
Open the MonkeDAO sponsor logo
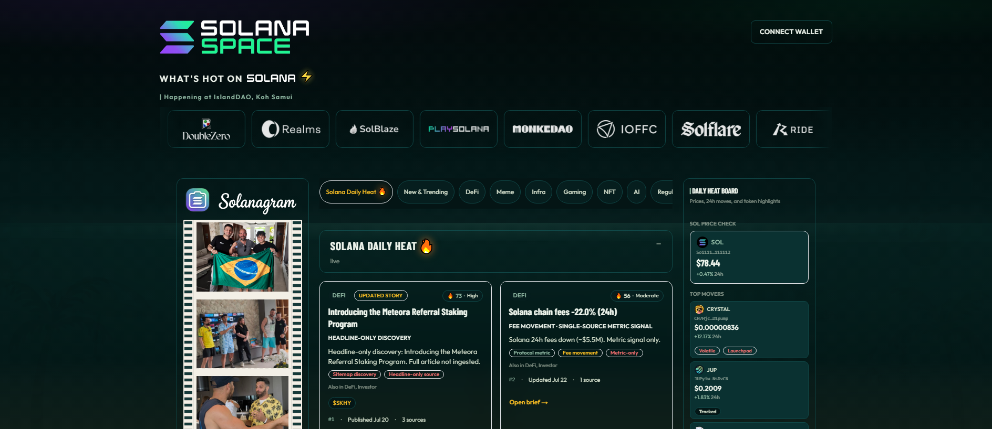coord(543,129)
